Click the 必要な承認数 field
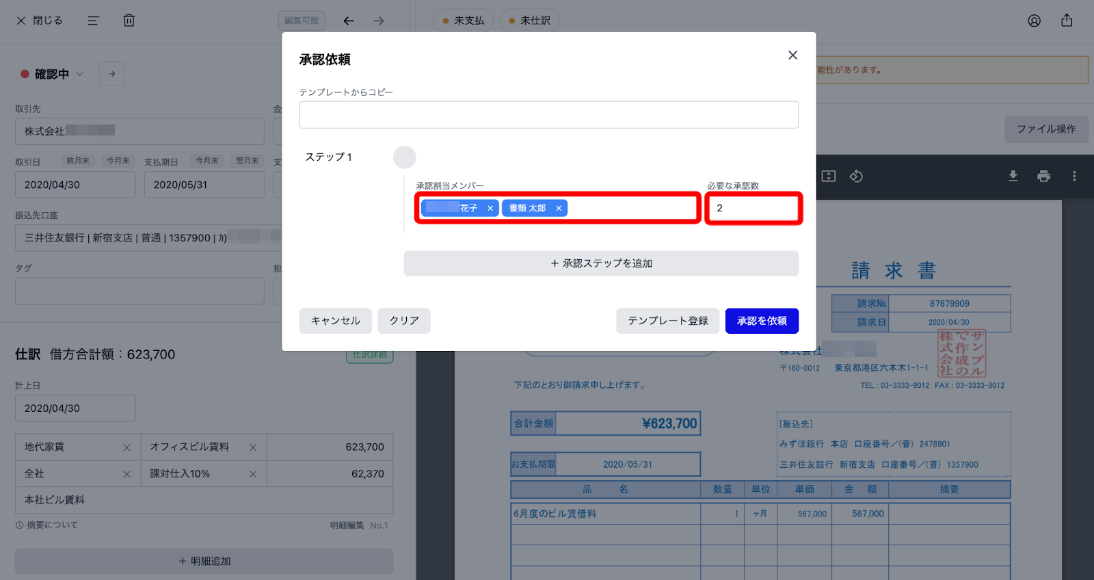This screenshot has width=1094, height=580. 753,208
